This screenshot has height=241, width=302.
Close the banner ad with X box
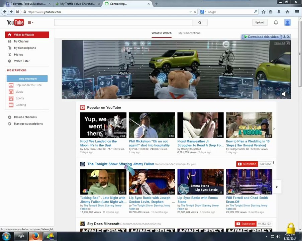[288, 43]
